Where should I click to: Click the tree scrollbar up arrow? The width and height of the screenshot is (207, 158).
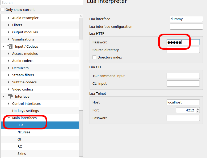tap(81, 16)
